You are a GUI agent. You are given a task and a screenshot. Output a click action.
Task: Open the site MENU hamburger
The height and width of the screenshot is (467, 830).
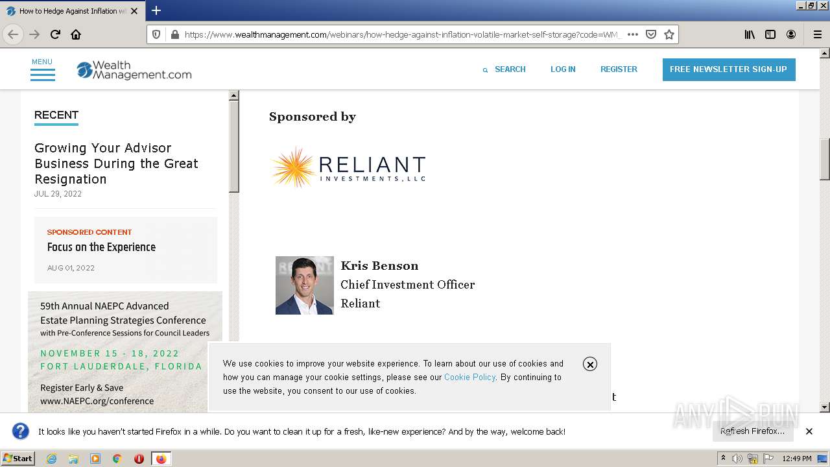(x=42, y=69)
